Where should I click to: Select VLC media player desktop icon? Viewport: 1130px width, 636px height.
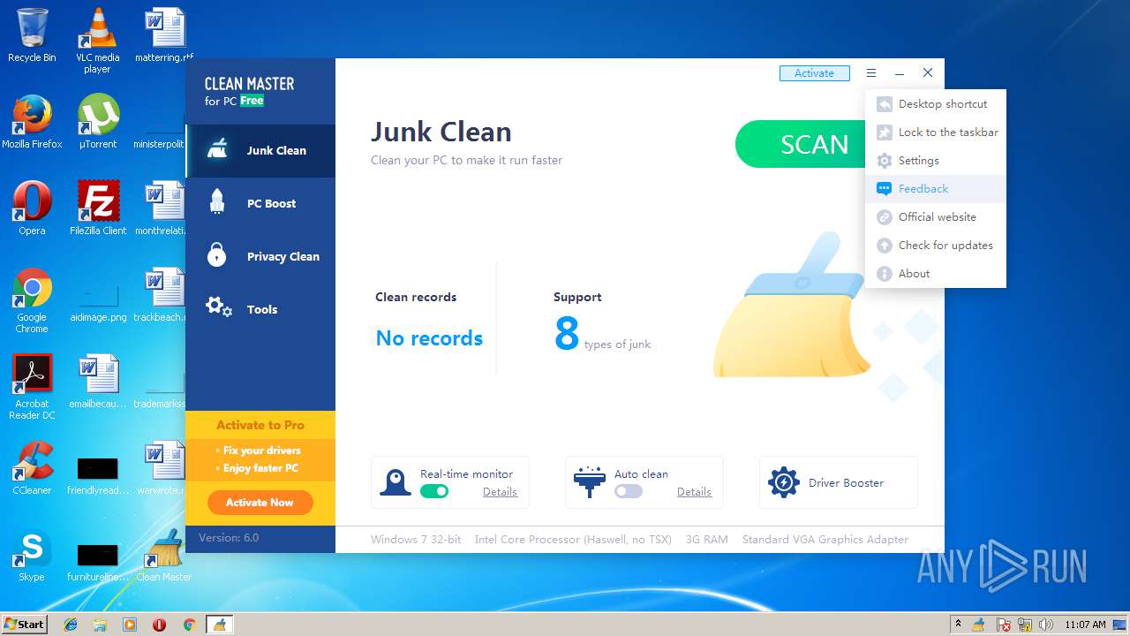coord(97,41)
